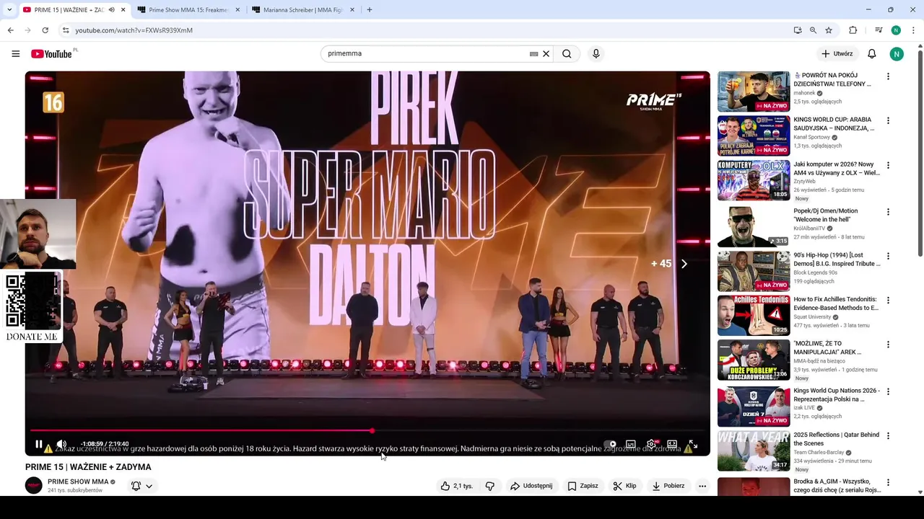Open the PRIME SHOW MMA channel name
Screen dimensions: 924x519
click(78, 482)
